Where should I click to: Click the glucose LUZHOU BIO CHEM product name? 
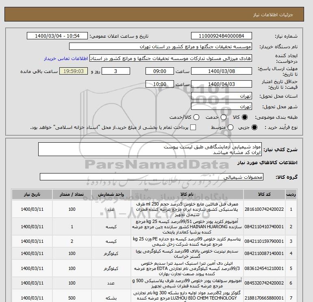click(187, 296)
